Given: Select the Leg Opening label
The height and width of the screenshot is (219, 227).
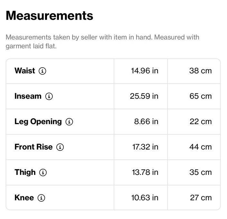Looking at the screenshot, I should click(x=38, y=122).
